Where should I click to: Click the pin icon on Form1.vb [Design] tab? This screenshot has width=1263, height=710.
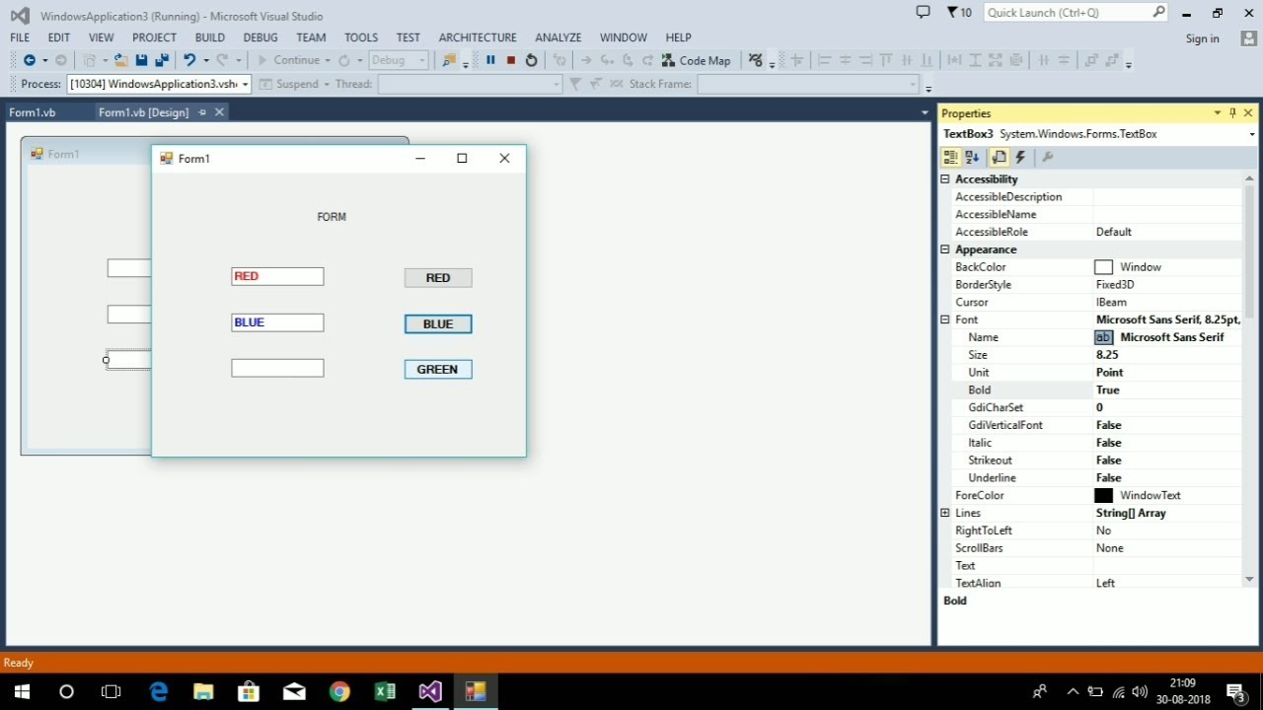pos(202,112)
